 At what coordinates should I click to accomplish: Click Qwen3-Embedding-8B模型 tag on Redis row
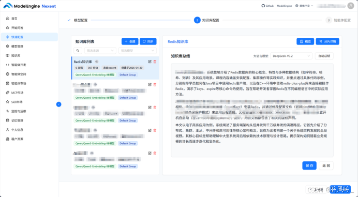click(x=95, y=75)
